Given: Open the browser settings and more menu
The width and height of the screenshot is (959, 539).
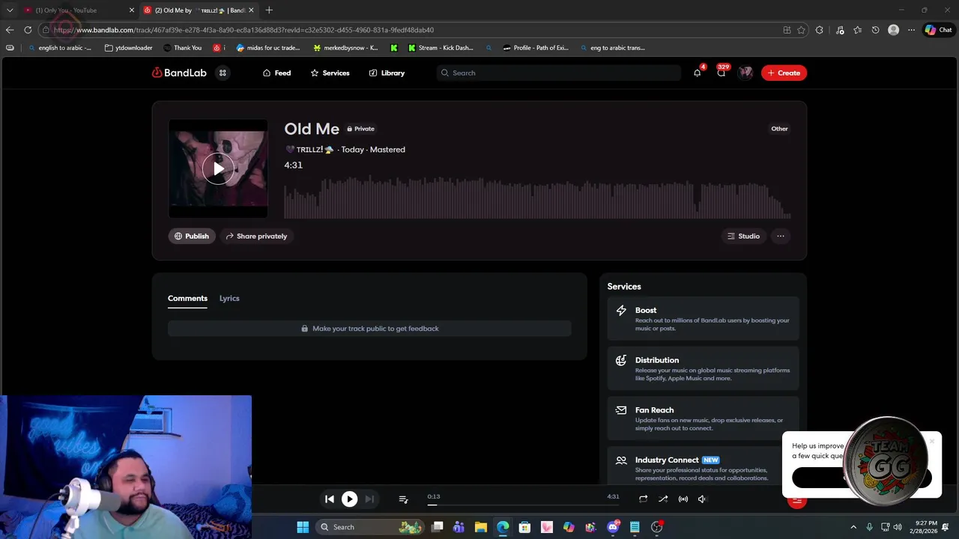Looking at the screenshot, I should (x=911, y=30).
